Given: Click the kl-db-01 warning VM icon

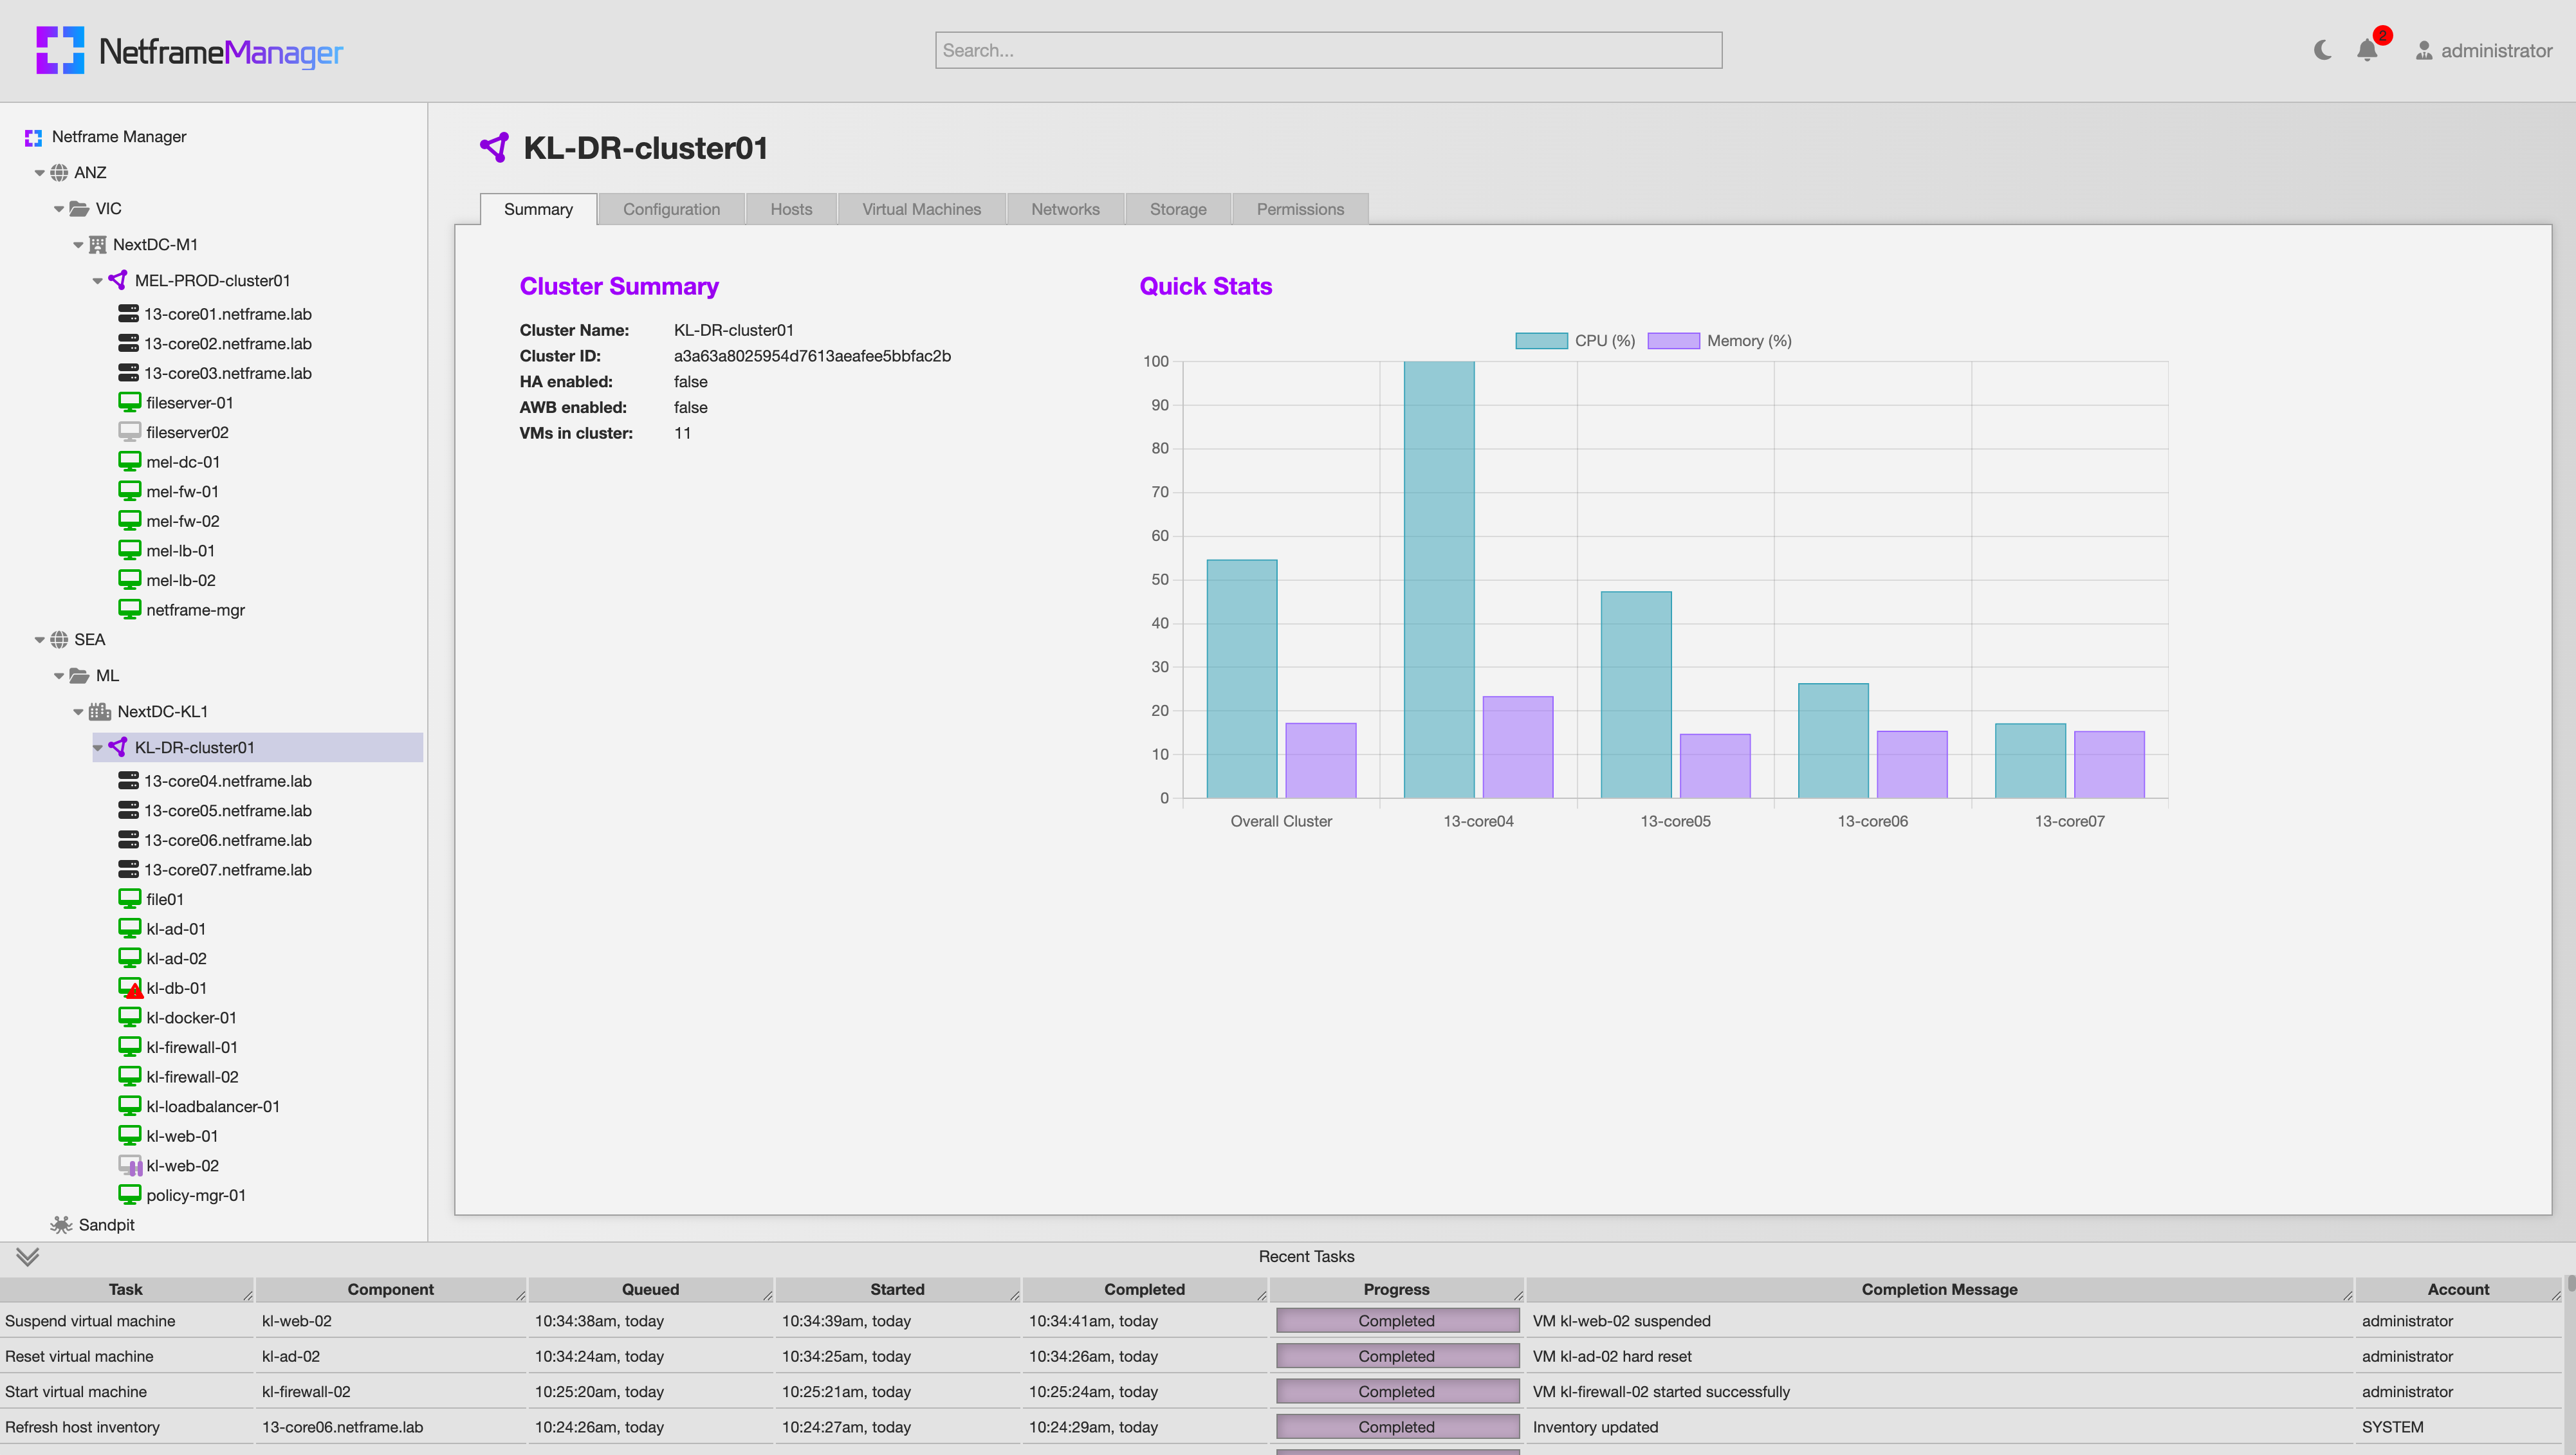Looking at the screenshot, I should [130, 988].
